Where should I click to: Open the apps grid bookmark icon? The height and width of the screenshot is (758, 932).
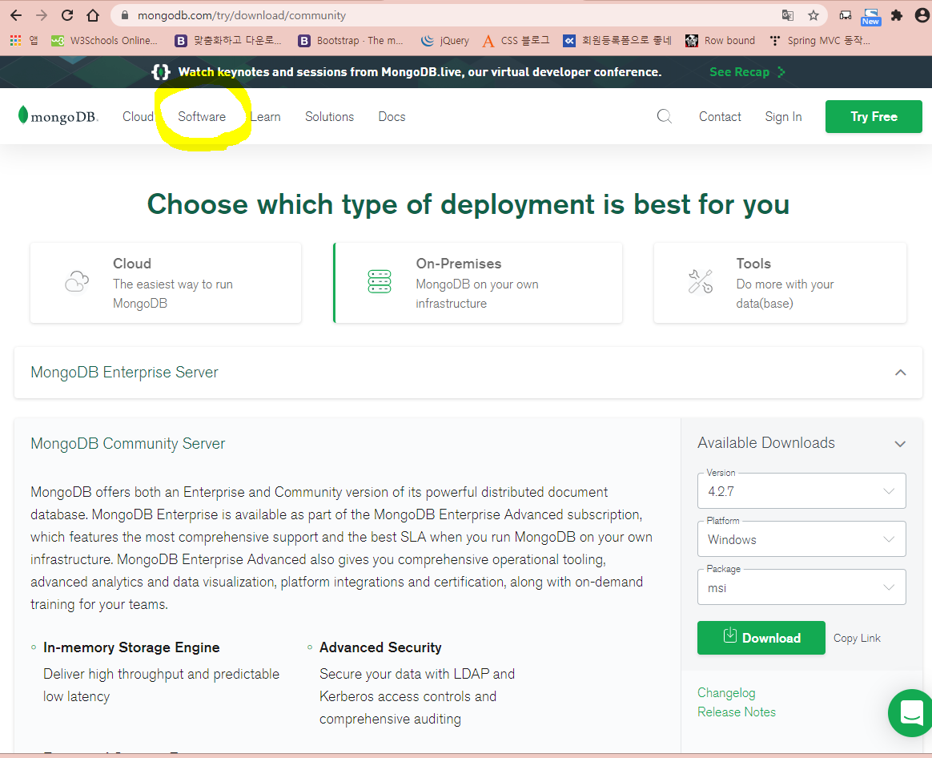(16, 40)
